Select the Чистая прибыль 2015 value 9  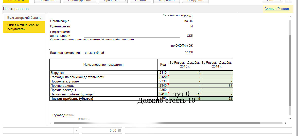click(185, 98)
